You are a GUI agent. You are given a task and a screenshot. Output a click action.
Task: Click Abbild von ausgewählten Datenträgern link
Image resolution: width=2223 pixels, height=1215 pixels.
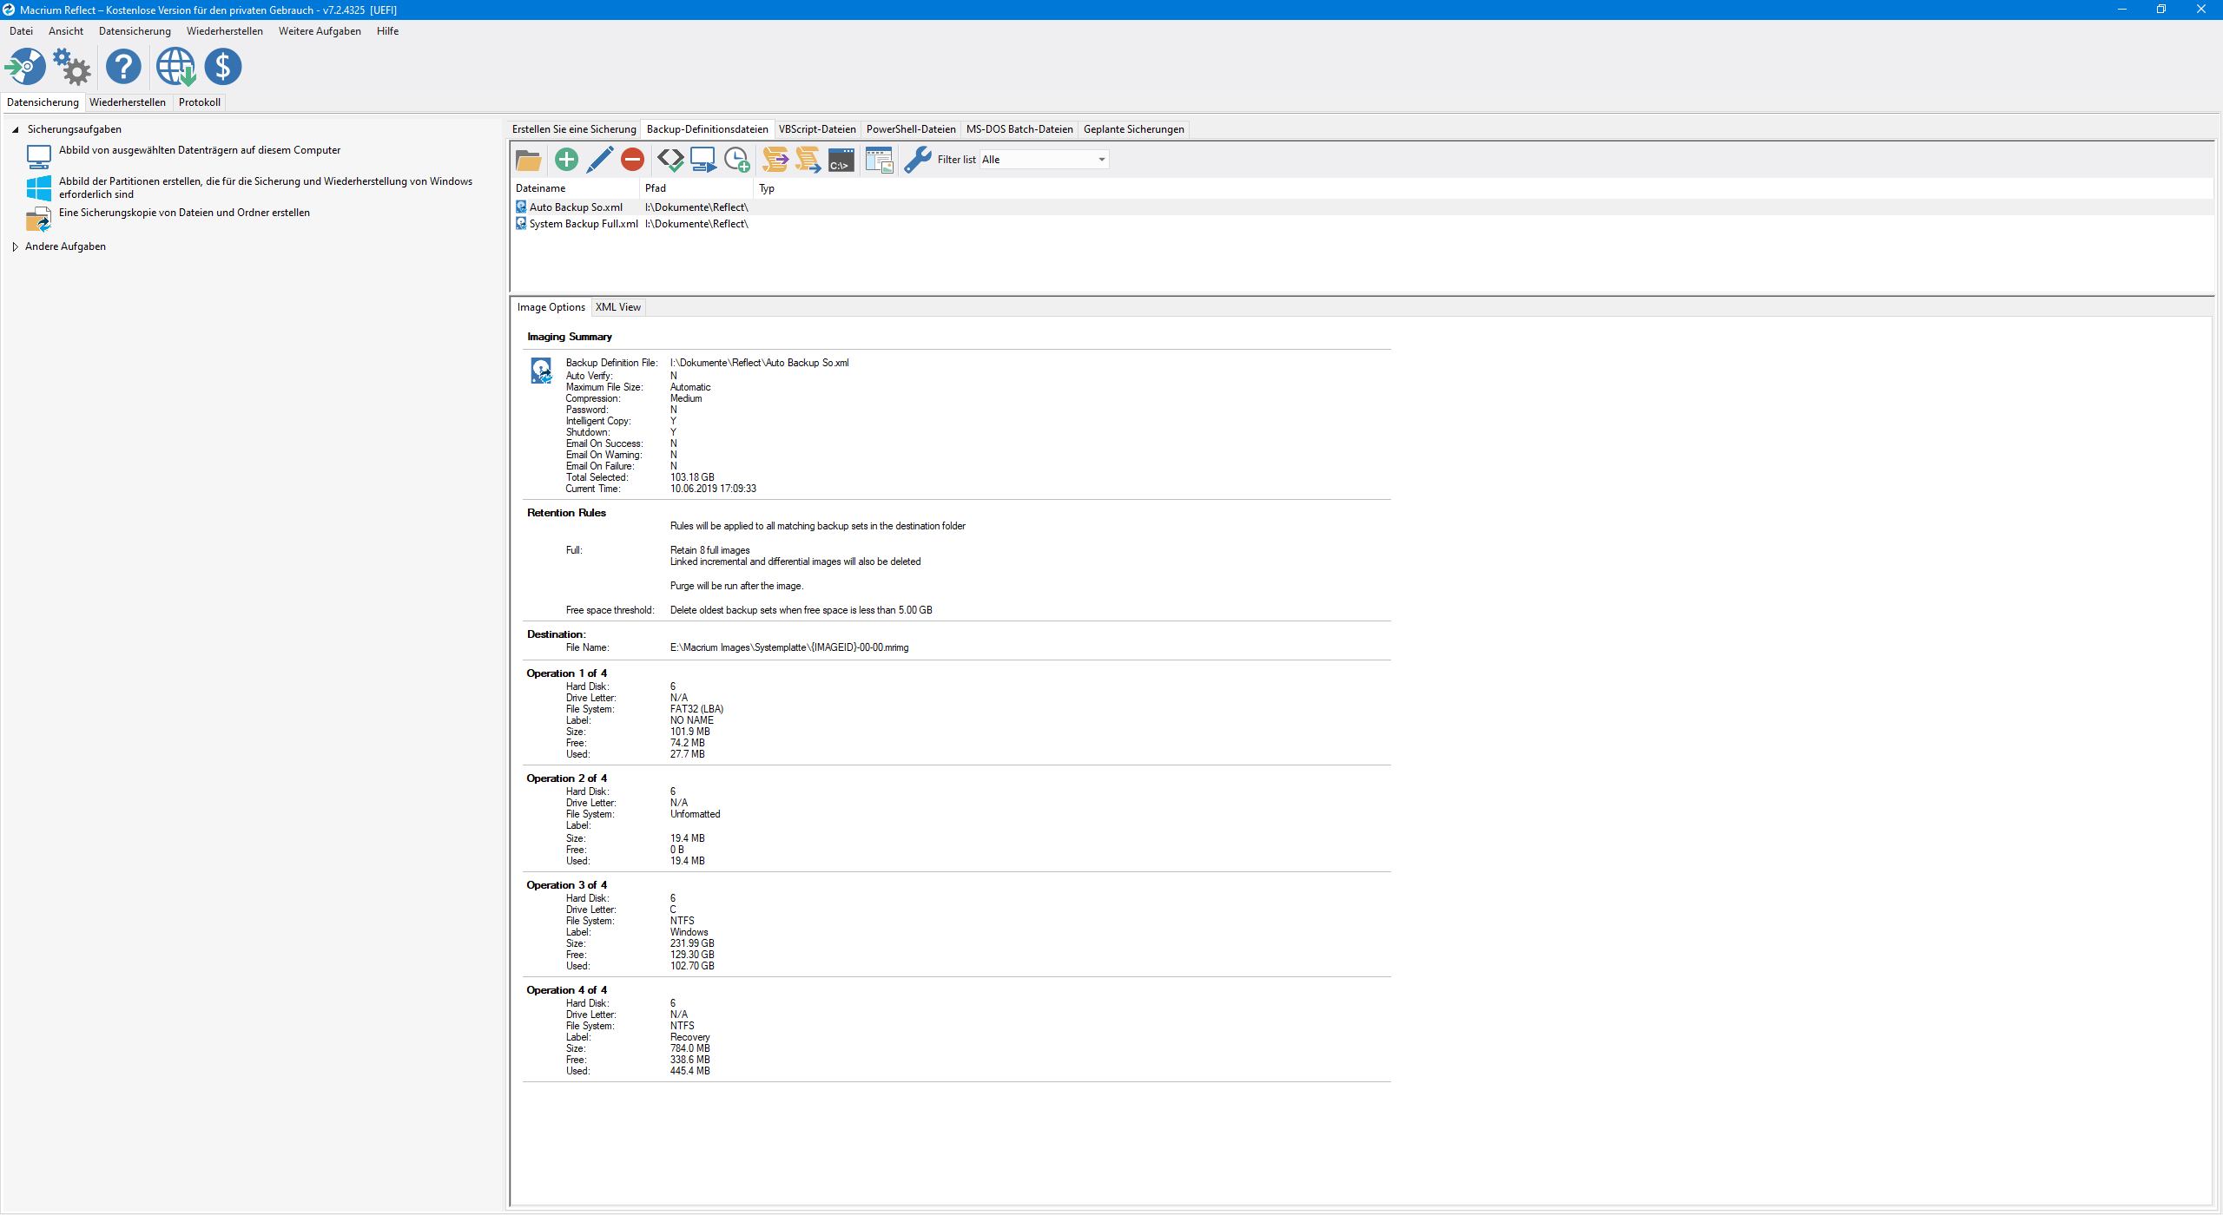pyautogui.click(x=200, y=150)
